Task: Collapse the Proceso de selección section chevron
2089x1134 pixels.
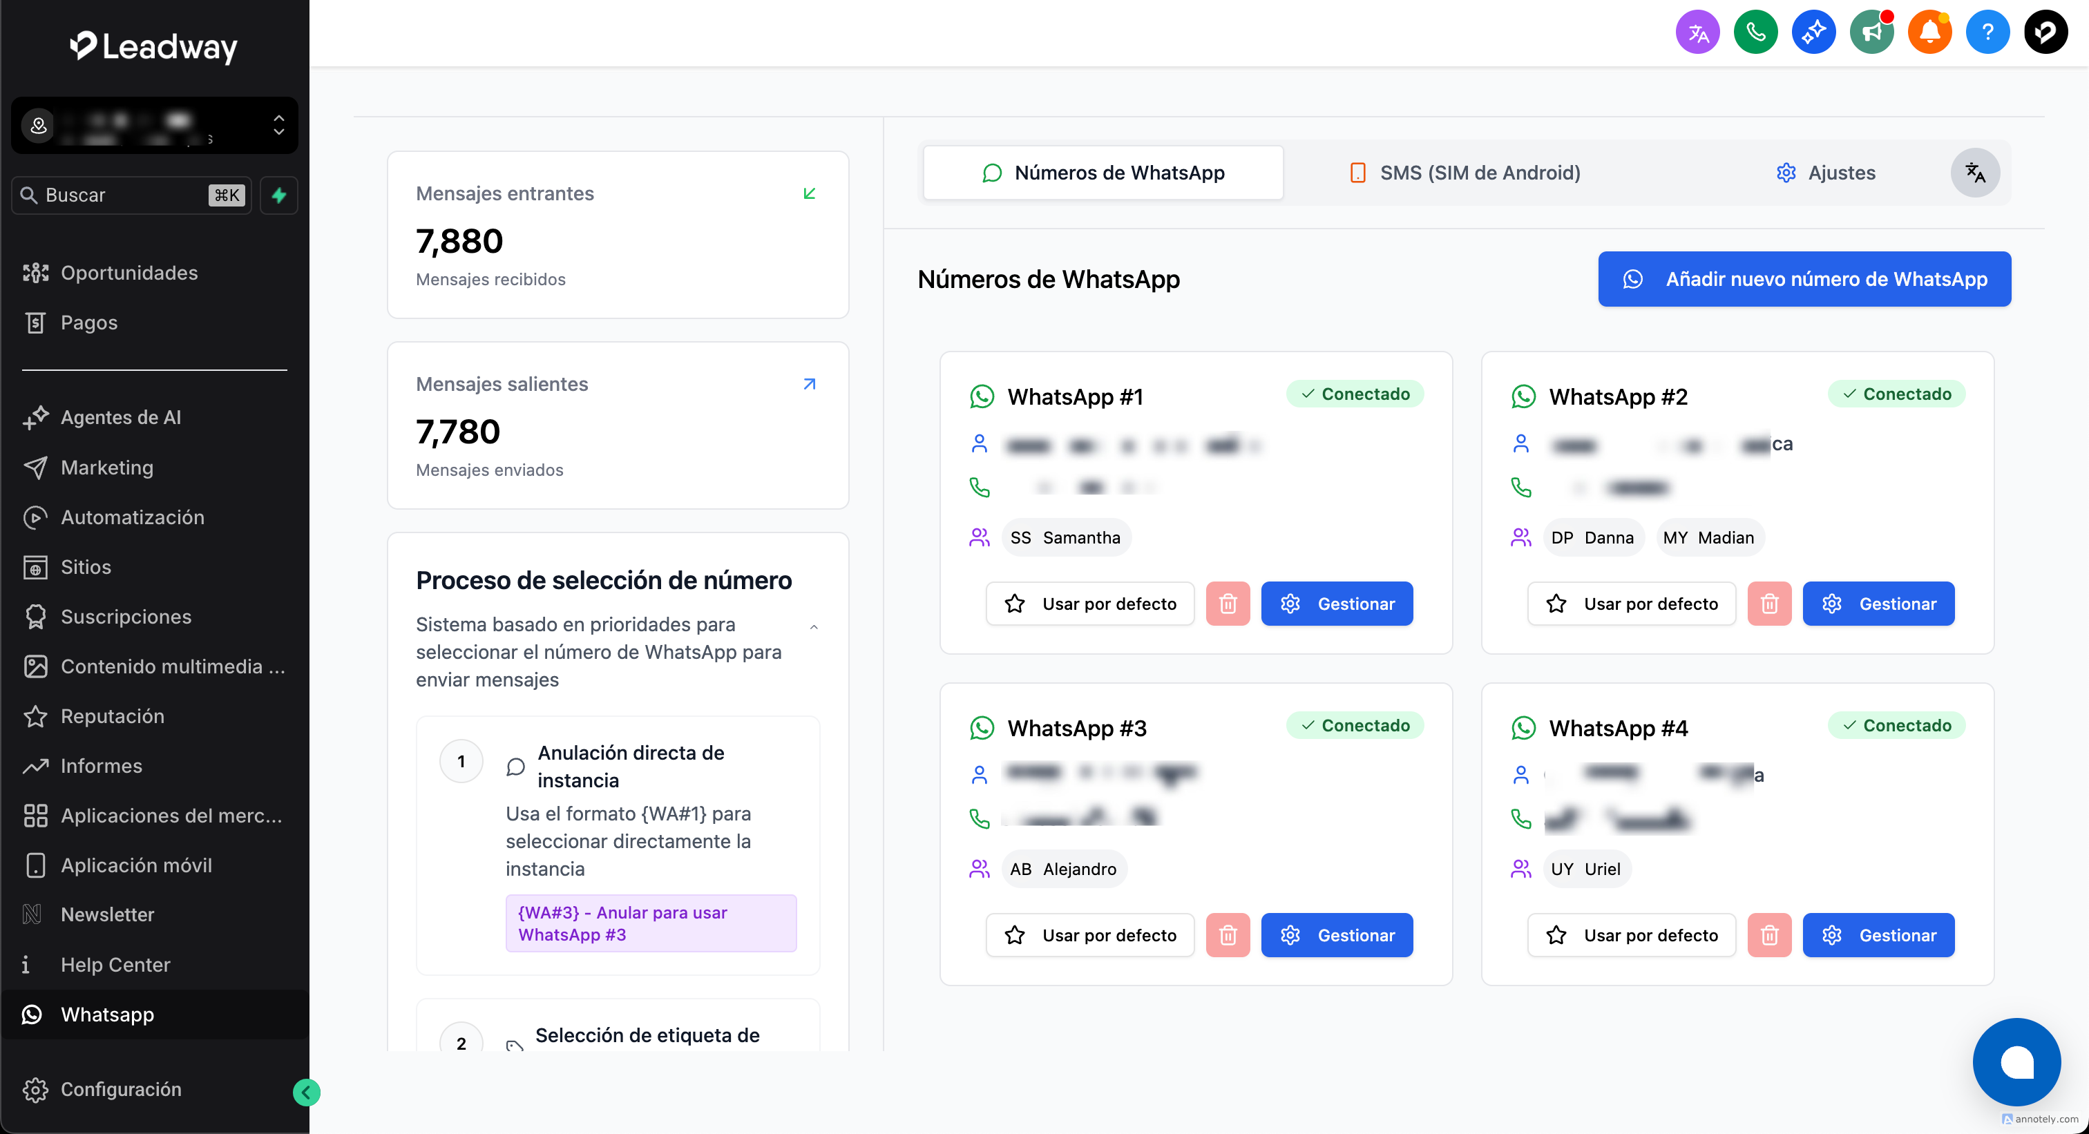Action: [813, 626]
